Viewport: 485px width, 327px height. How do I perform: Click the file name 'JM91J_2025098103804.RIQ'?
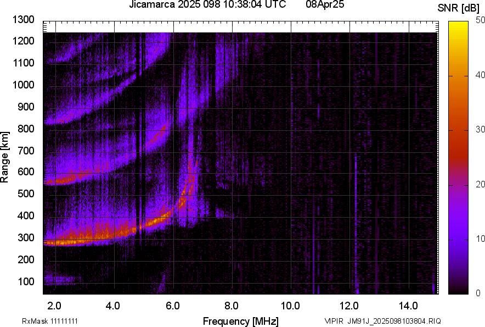[394, 321]
